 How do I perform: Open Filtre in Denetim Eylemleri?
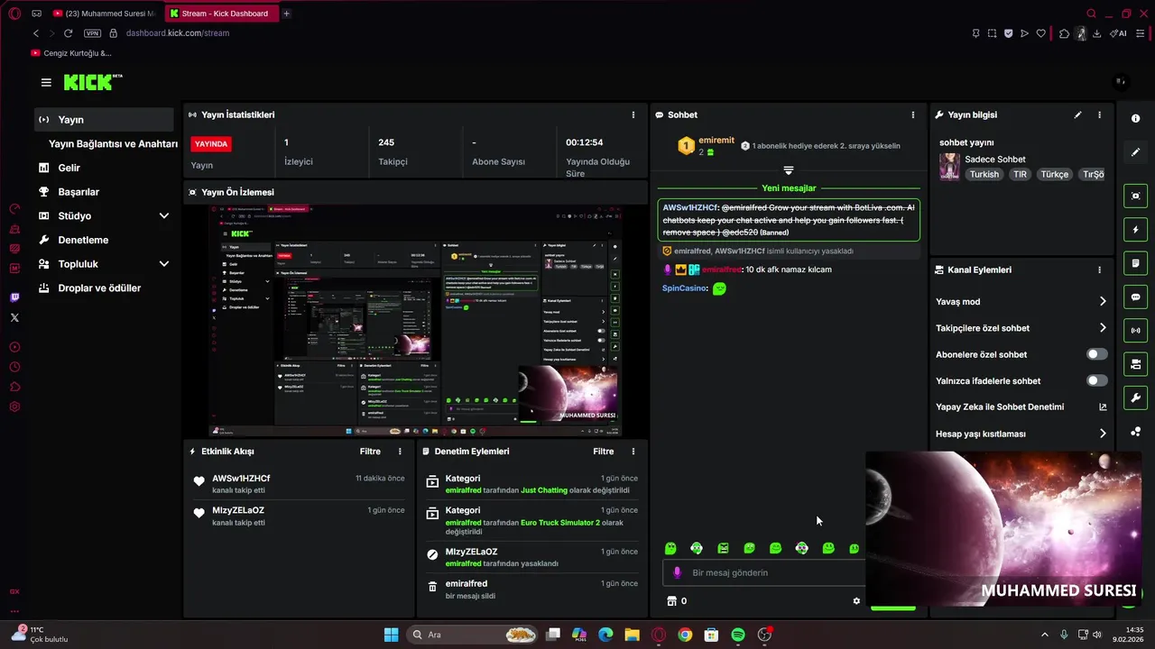coord(604,452)
